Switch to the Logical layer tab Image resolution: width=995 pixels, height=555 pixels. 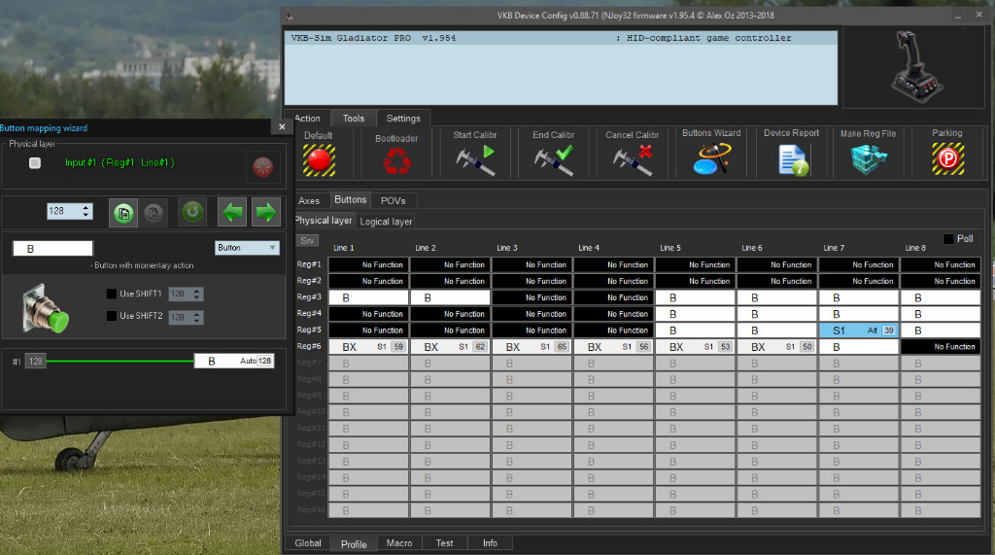click(387, 222)
